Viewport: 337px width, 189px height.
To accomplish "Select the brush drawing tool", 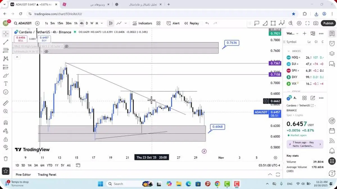I will click(6, 75).
